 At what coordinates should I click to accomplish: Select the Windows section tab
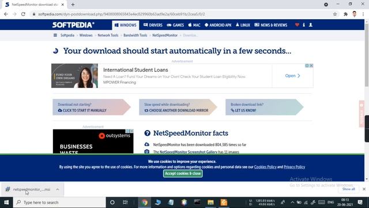click(126, 25)
